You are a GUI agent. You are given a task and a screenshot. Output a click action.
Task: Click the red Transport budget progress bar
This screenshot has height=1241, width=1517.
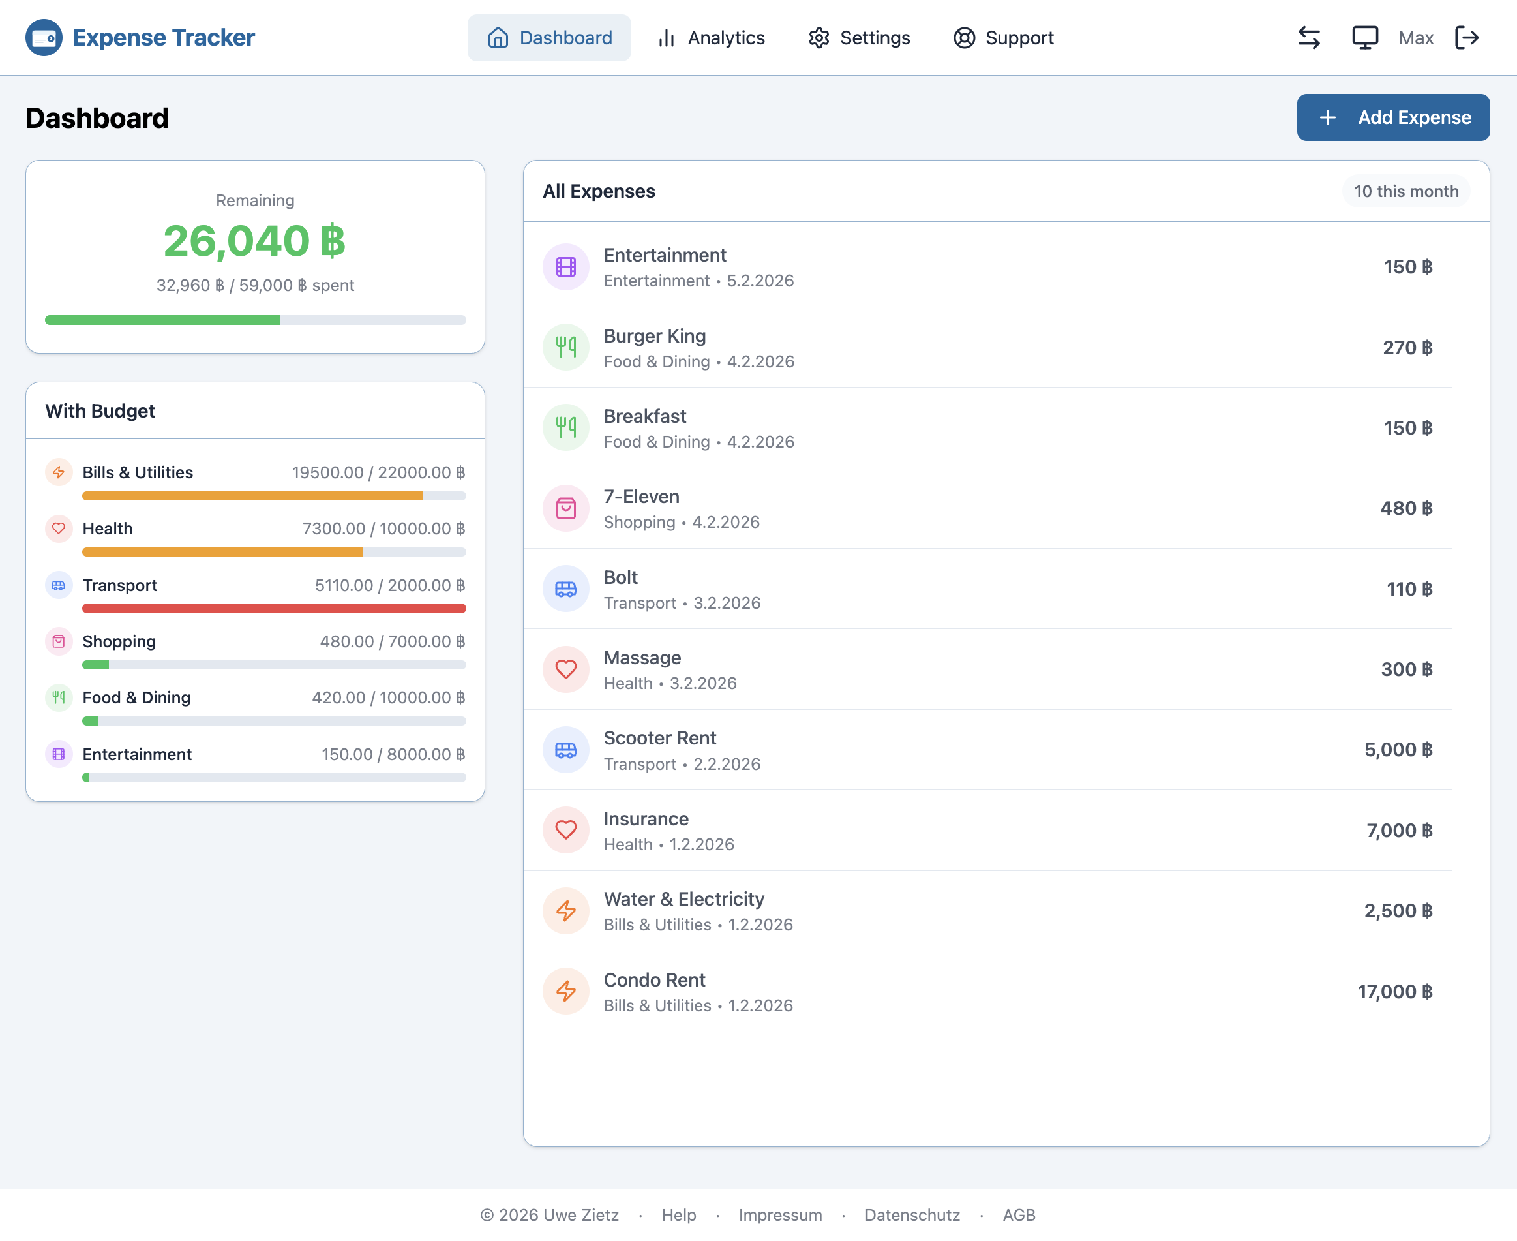coord(274,608)
